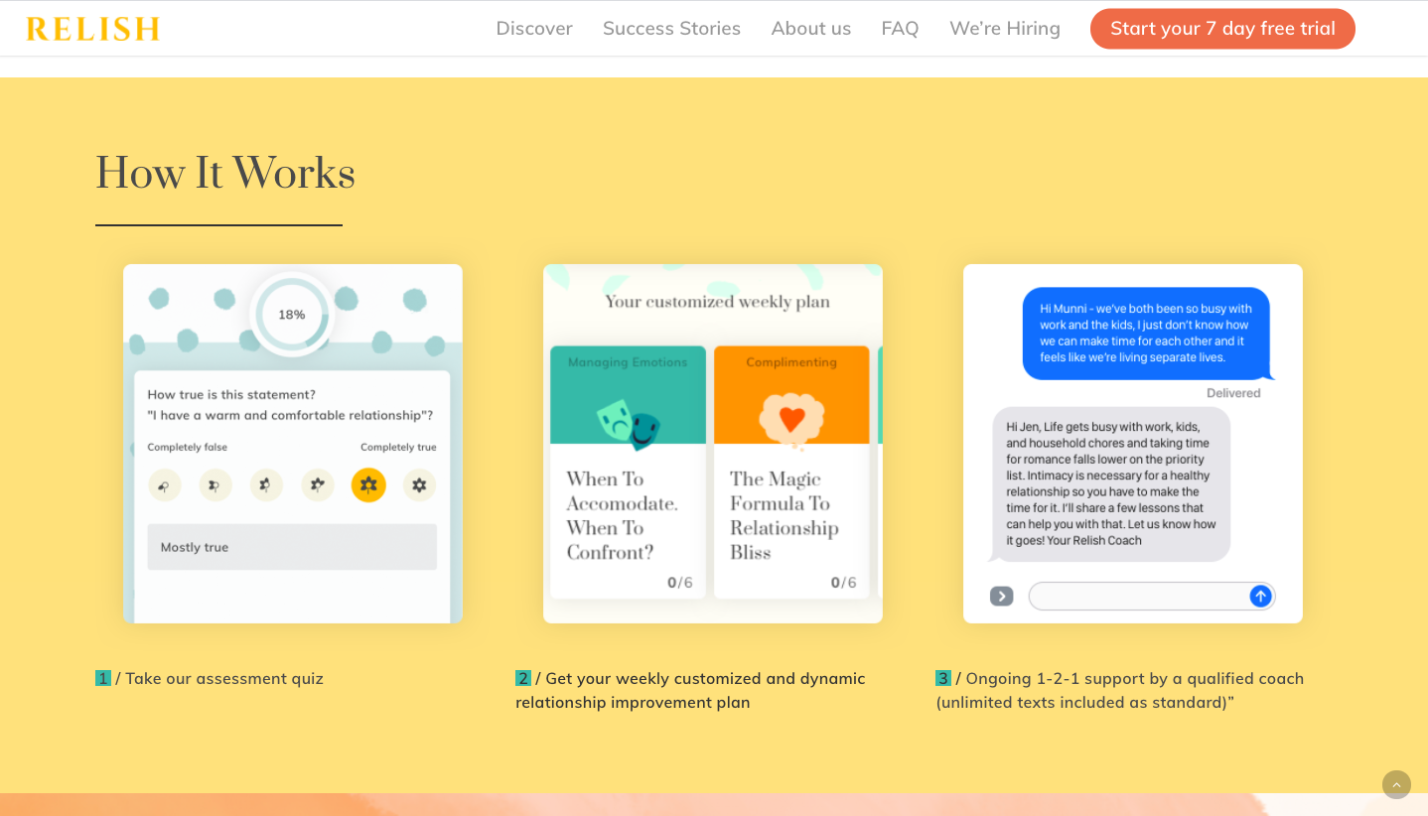The height and width of the screenshot is (816, 1428).
Task: Open the FAQ page
Action: (900, 28)
